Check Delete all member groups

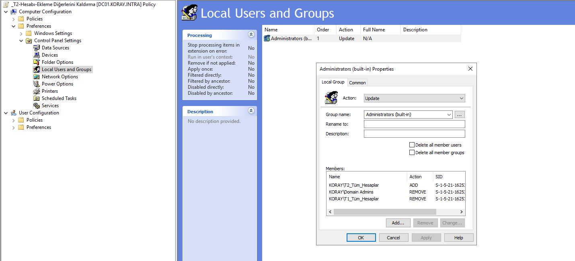click(x=412, y=152)
